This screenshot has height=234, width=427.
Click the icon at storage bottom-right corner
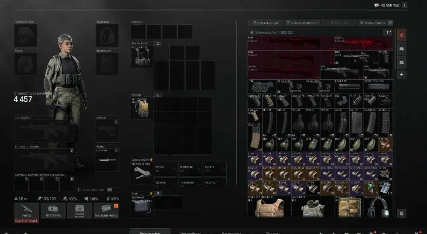[x=401, y=214]
